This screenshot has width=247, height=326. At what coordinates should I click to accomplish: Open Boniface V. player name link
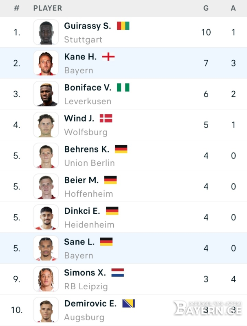tap(88, 88)
